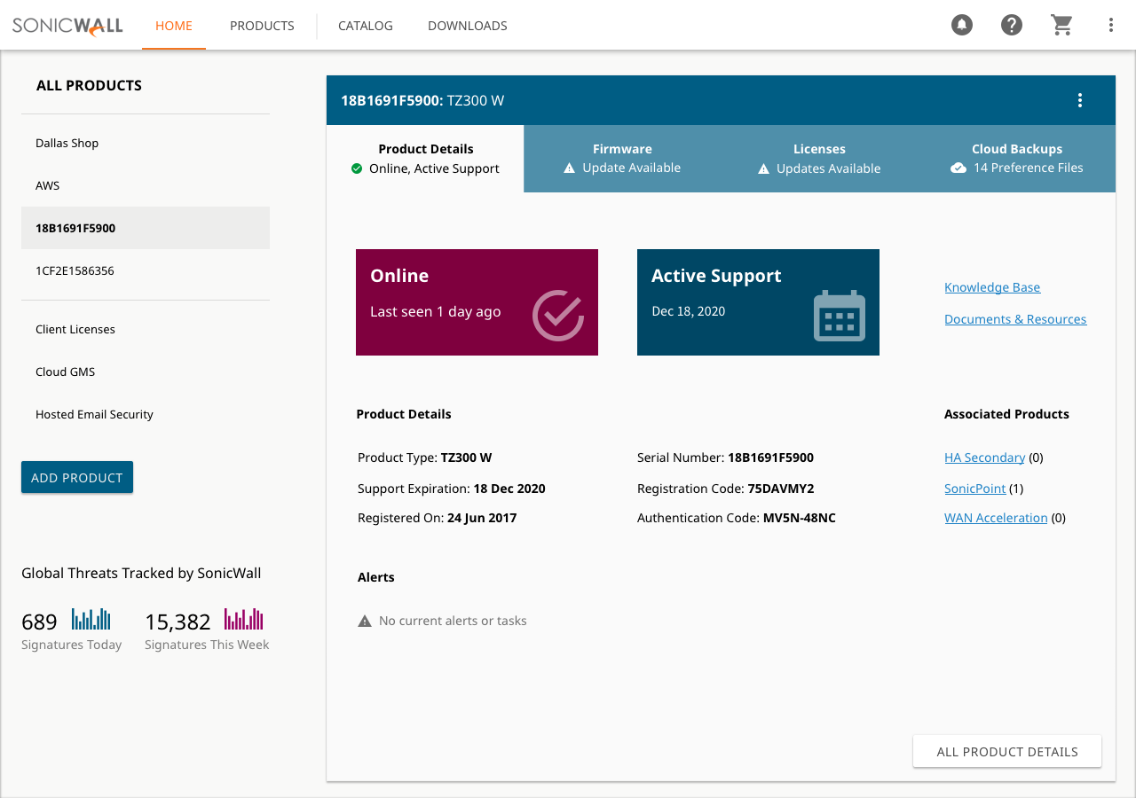Go to the HOME menu item
The height and width of the screenshot is (798, 1136).
point(174,26)
